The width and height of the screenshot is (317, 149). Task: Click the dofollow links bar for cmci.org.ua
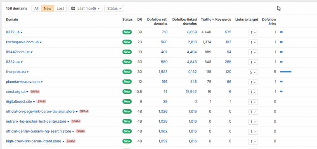(281, 91)
